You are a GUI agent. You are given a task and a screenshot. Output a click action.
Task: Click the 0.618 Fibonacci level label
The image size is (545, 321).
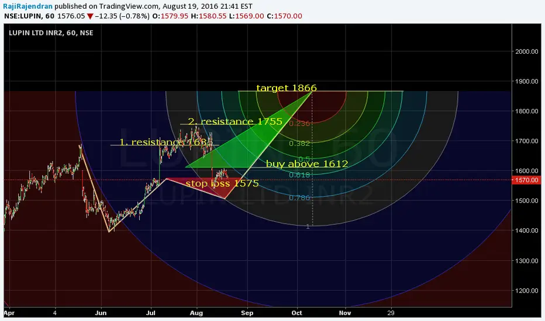coord(299,175)
